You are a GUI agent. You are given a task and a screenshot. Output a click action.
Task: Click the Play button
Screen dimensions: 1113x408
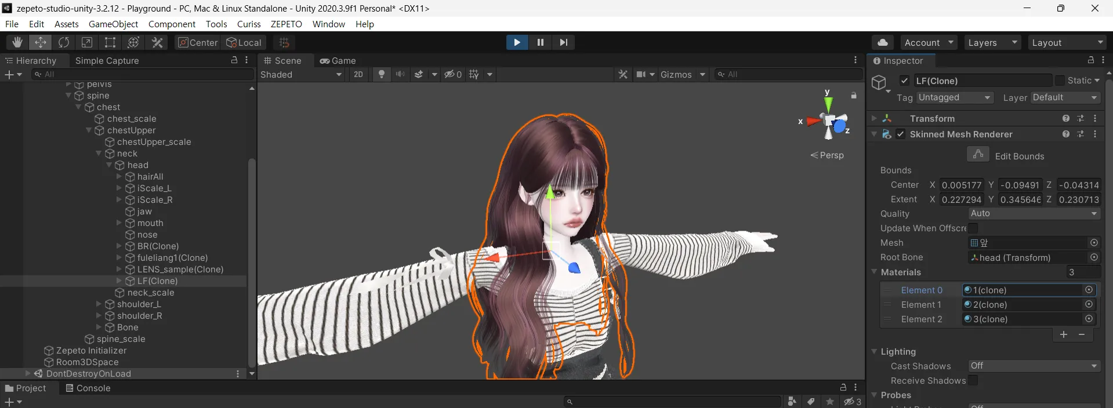(517, 42)
